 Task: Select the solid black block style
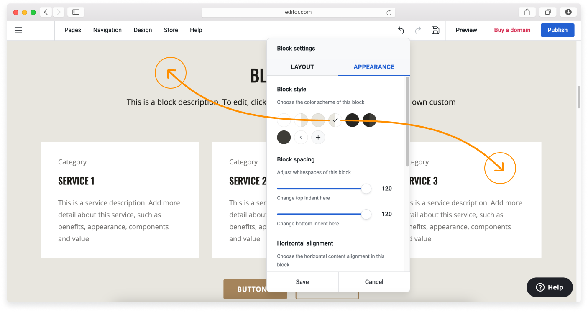[353, 120]
